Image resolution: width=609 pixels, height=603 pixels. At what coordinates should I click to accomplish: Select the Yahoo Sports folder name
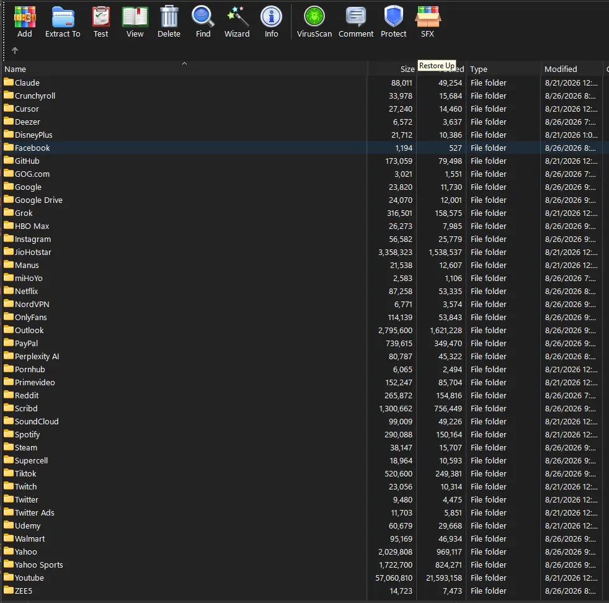tap(39, 565)
